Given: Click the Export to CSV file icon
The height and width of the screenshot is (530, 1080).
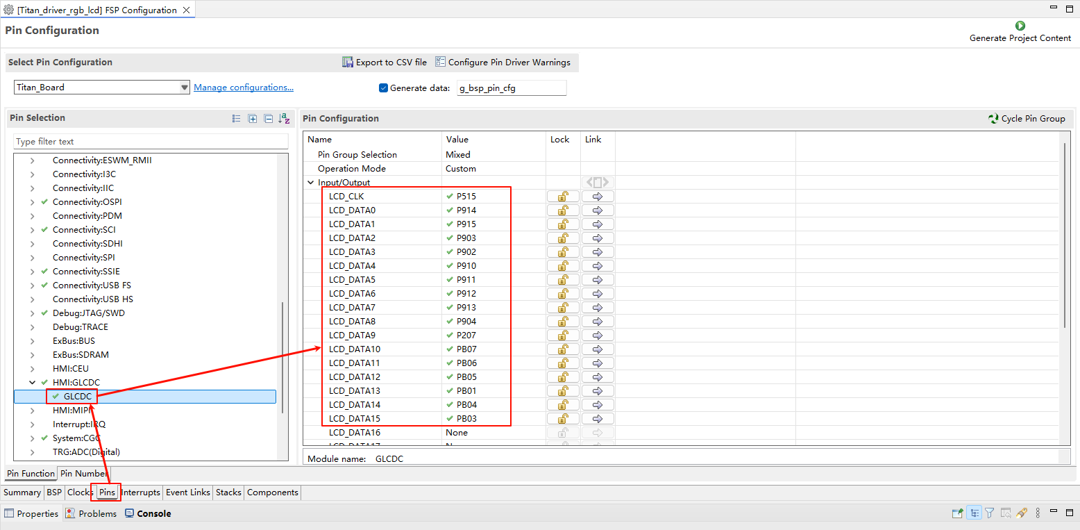Looking at the screenshot, I should pos(348,63).
